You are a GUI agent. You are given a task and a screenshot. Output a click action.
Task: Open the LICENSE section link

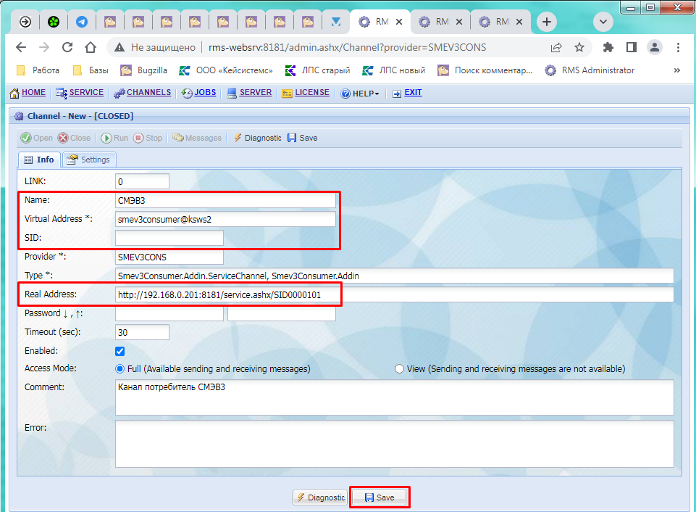(306, 92)
